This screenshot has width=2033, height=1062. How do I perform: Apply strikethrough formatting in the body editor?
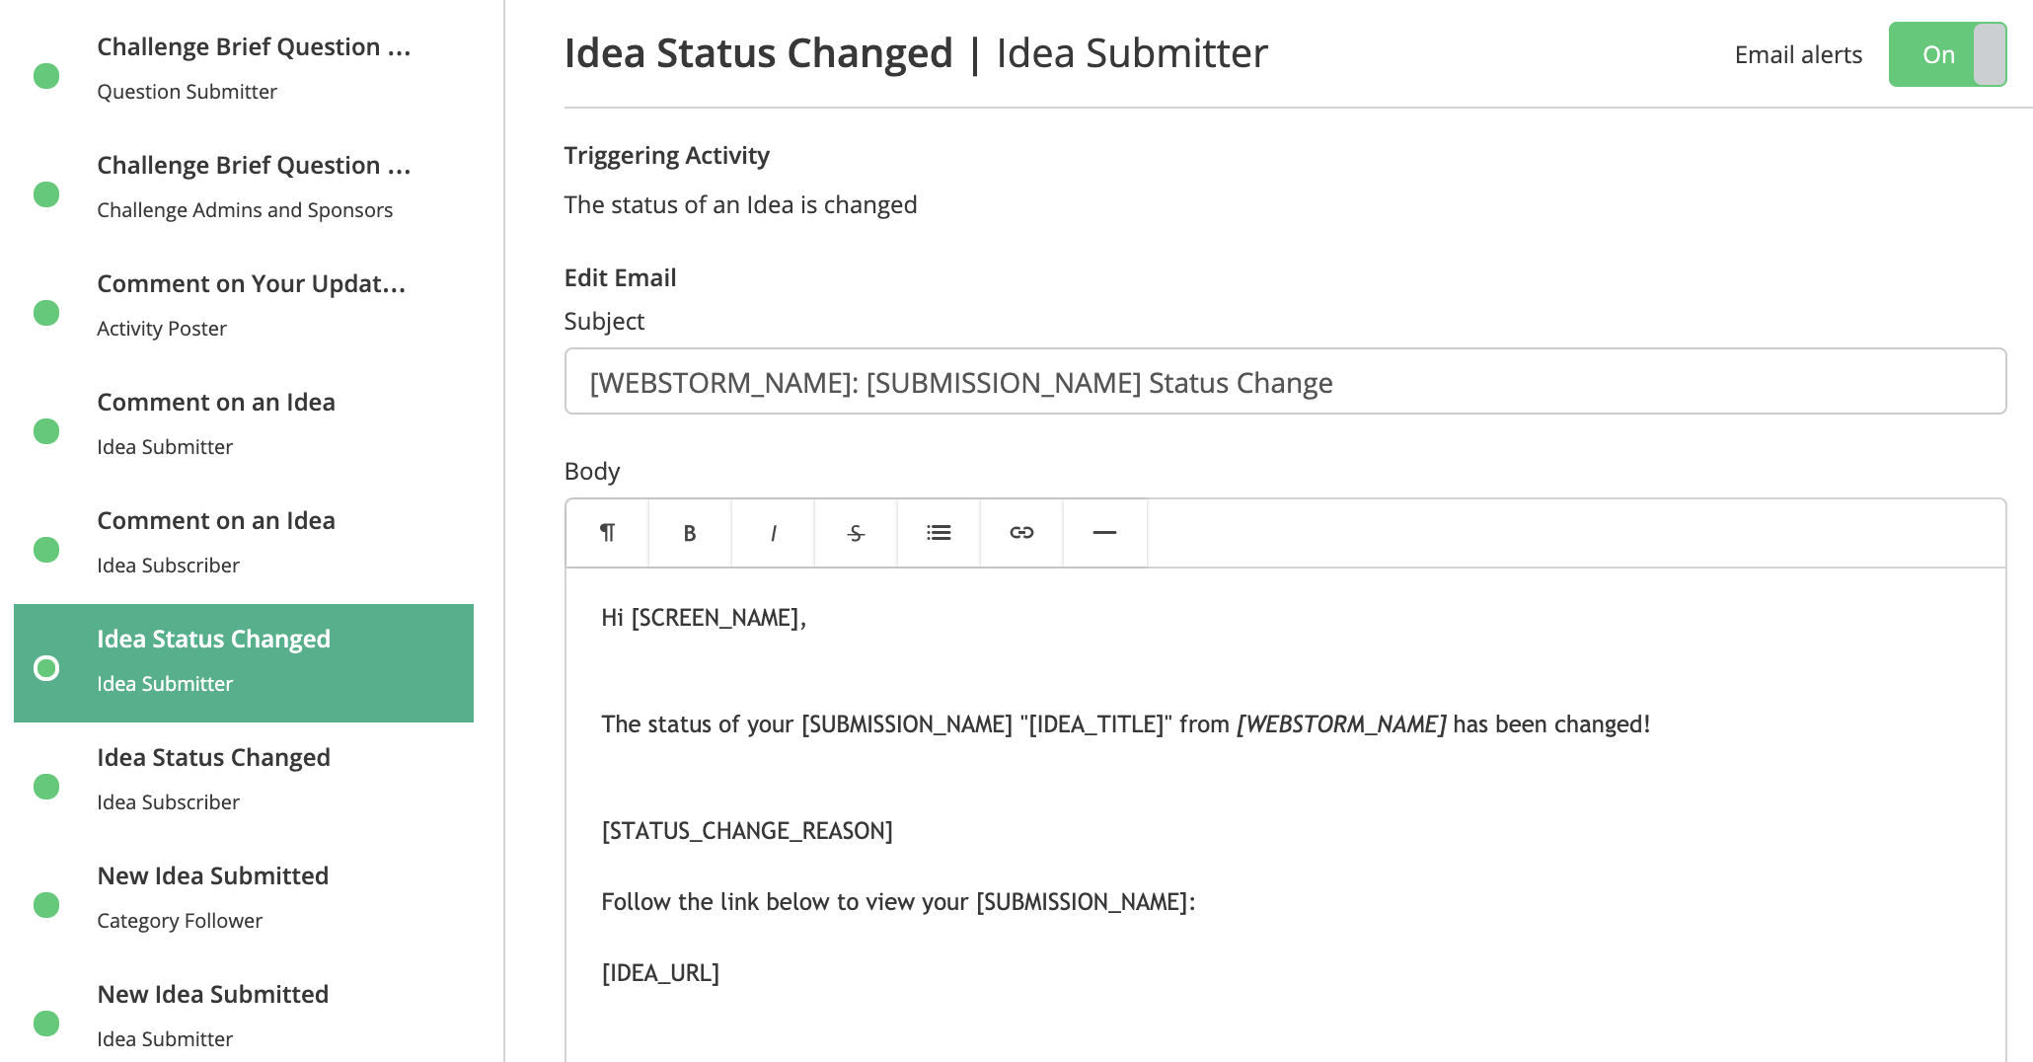pos(856,533)
